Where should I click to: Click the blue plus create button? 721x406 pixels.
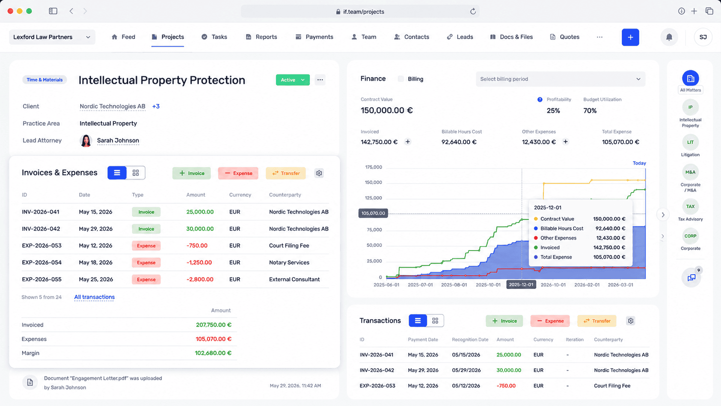(630, 37)
